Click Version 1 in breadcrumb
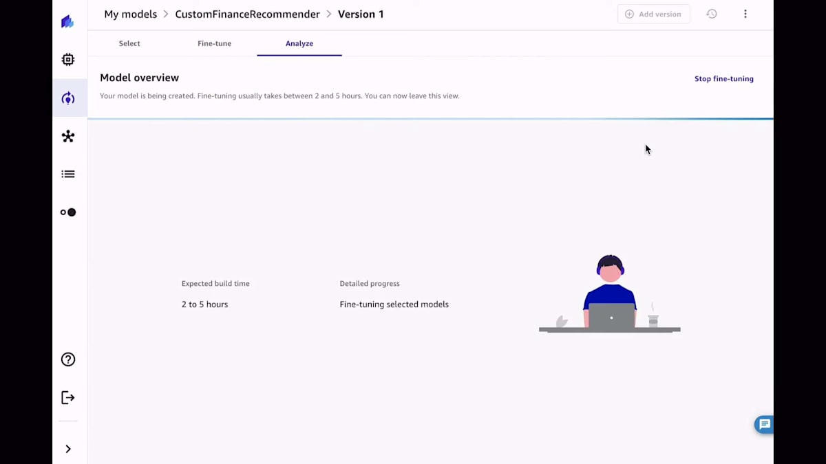Screen dimensions: 826x464 pos(361,14)
